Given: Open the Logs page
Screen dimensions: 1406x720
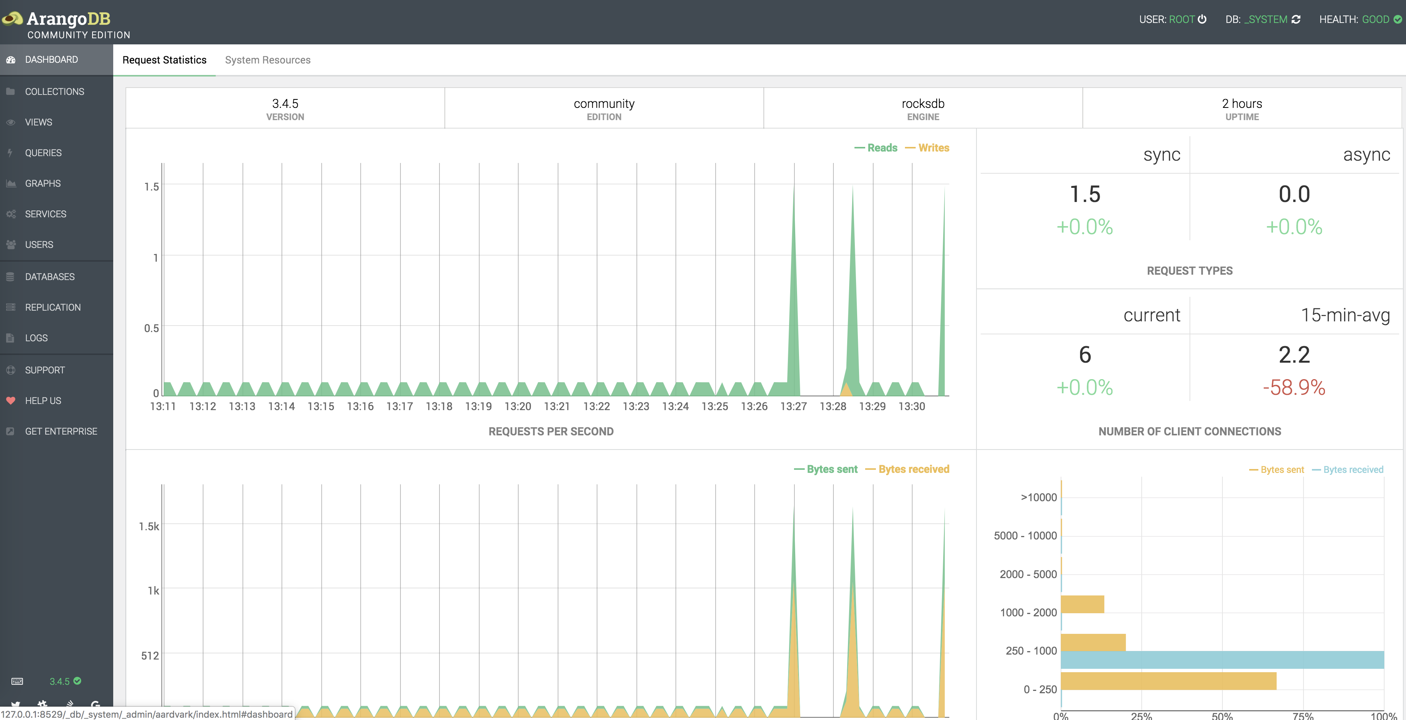Looking at the screenshot, I should click(x=36, y=338).
